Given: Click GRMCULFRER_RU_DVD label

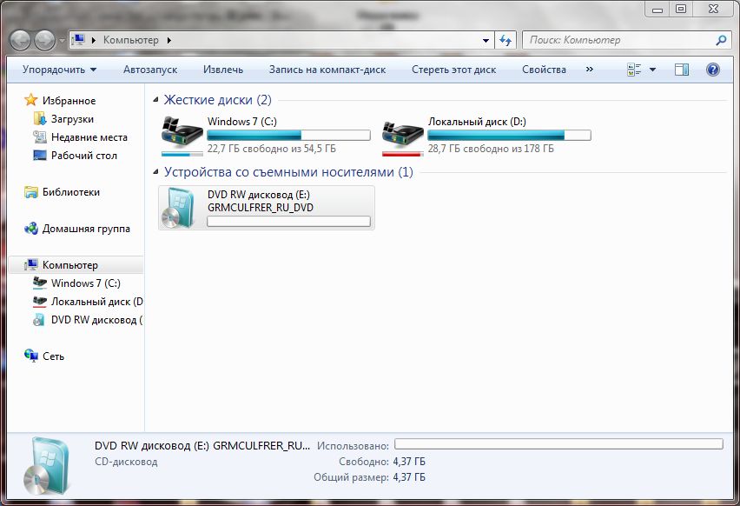Looking at the screenshot, I should 261,208.
